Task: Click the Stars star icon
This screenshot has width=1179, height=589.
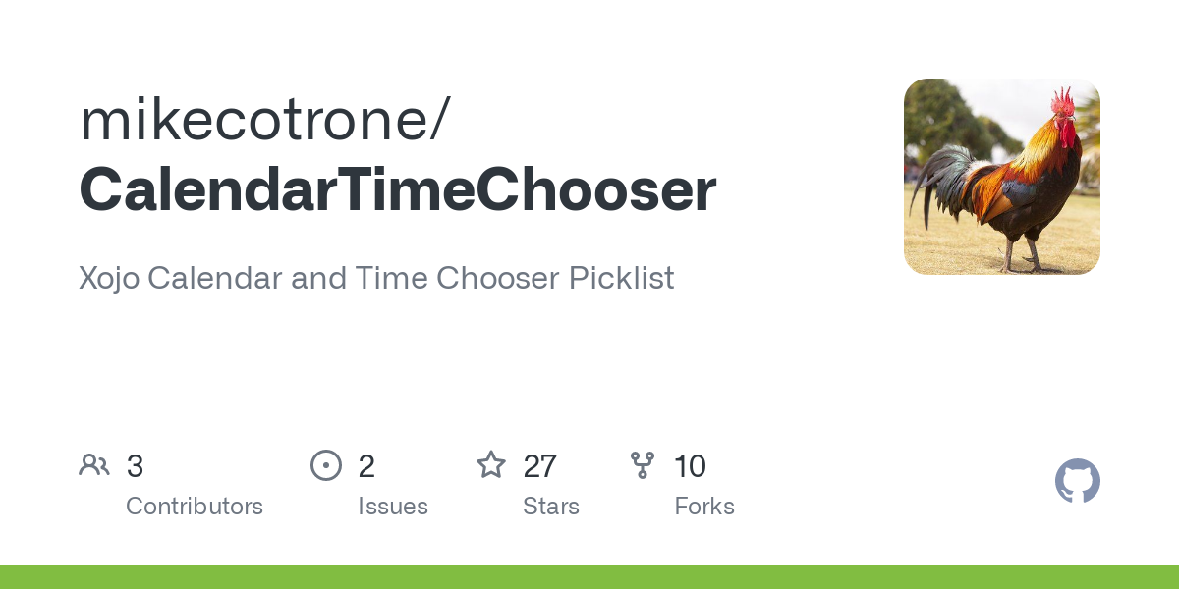Action: coord(491,465)
